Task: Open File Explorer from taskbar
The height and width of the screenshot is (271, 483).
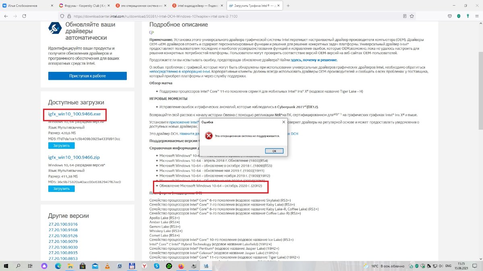Action: (x=70, y=265)
